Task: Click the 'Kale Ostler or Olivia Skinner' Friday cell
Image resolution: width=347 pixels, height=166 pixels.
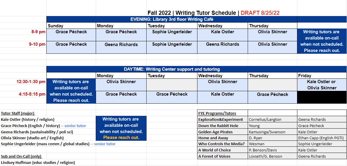Action: click(x=321, y=85)
